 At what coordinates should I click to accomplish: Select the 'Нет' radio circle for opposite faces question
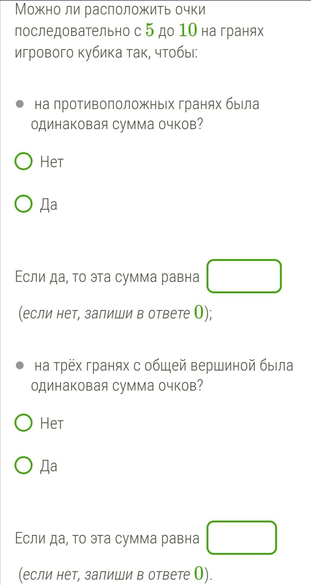(23, 162)
